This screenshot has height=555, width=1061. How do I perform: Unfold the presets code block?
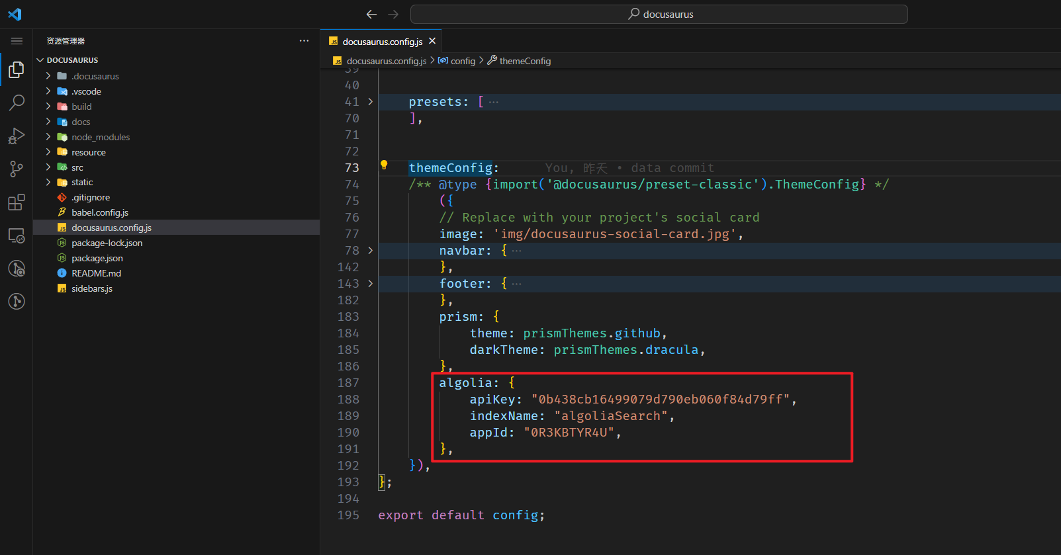(x=371, y=102)
